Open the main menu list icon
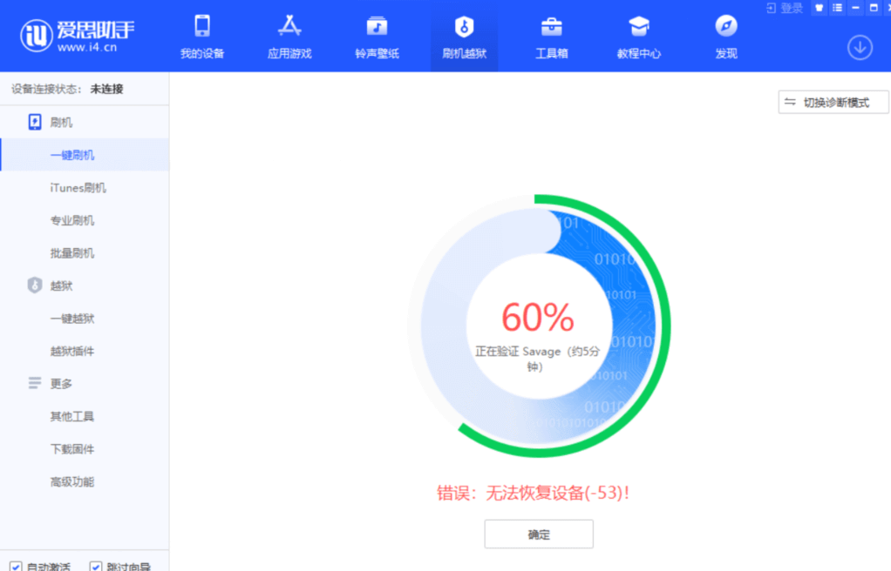Image resolution: width=891 pixels, height=571 pixels. tap(837, 8)
